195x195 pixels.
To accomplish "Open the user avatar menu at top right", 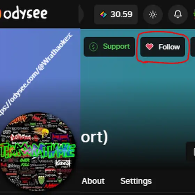I will coord(194,14).
